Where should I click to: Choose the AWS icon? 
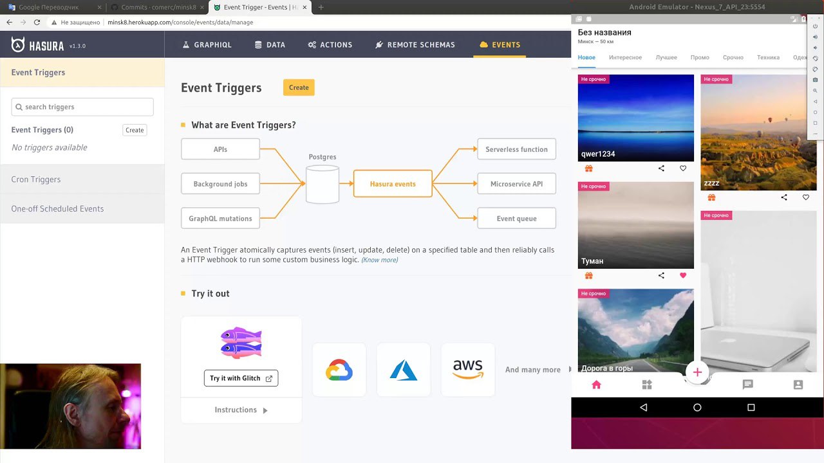pyautogui.click(x=468, y=370)
